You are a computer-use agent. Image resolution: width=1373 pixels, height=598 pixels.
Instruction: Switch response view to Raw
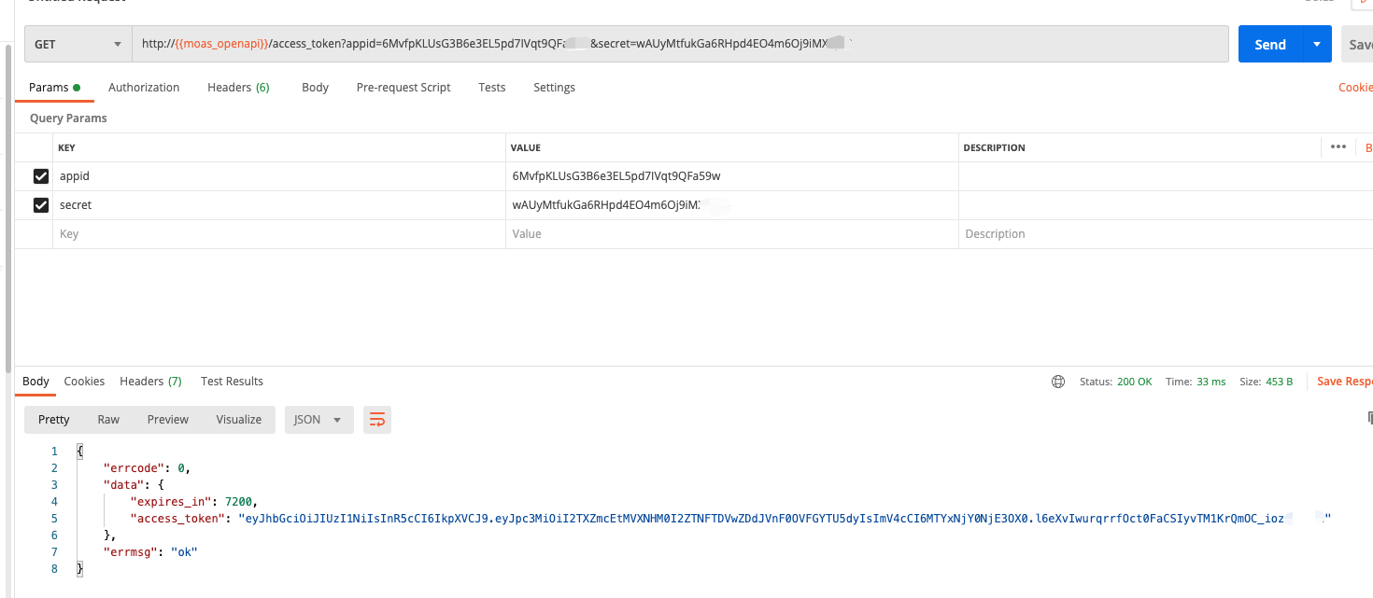(108, 420)
